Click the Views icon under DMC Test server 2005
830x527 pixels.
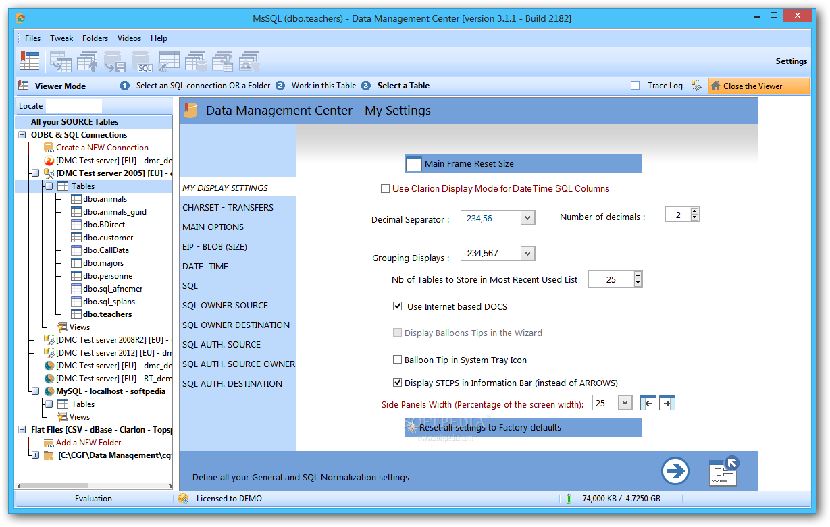point(63,327)
